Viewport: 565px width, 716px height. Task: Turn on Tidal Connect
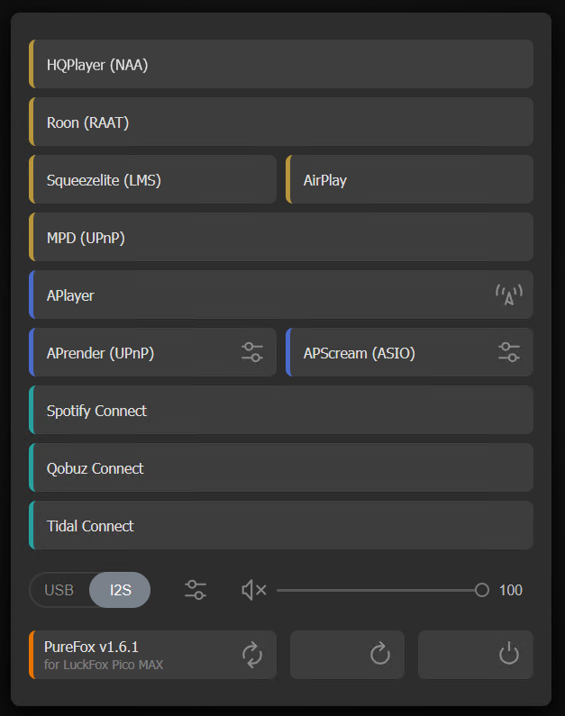click(281, 526)
